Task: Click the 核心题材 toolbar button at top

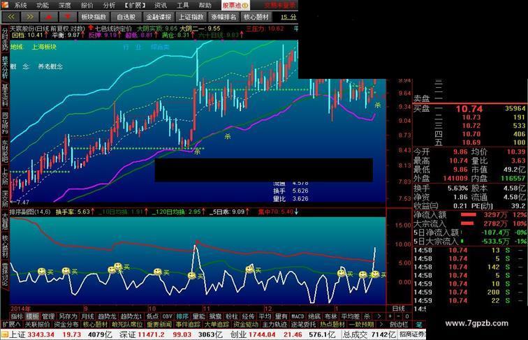Action: (256, 17)
